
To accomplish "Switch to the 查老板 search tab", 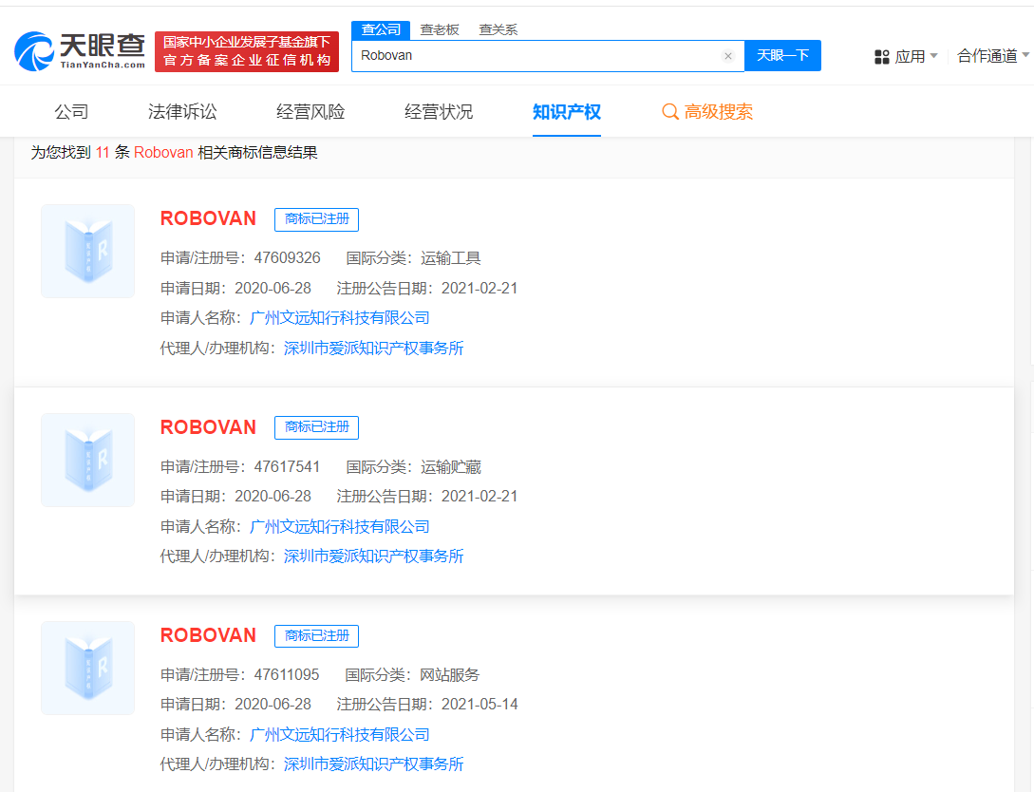I will [x=440, y=29].
